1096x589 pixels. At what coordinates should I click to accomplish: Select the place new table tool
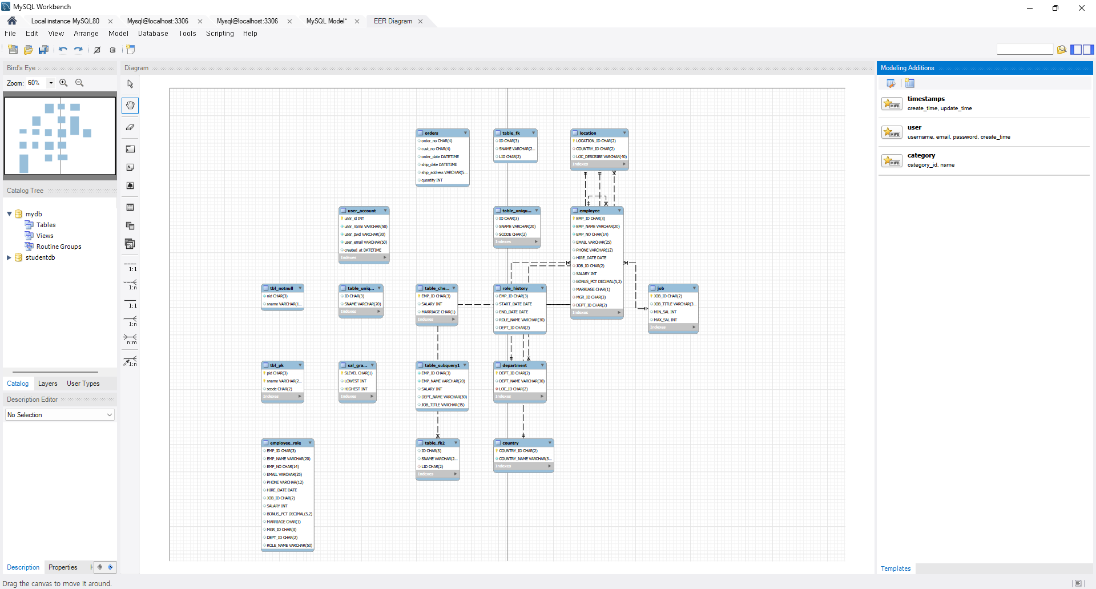click(x=130, y=207)
